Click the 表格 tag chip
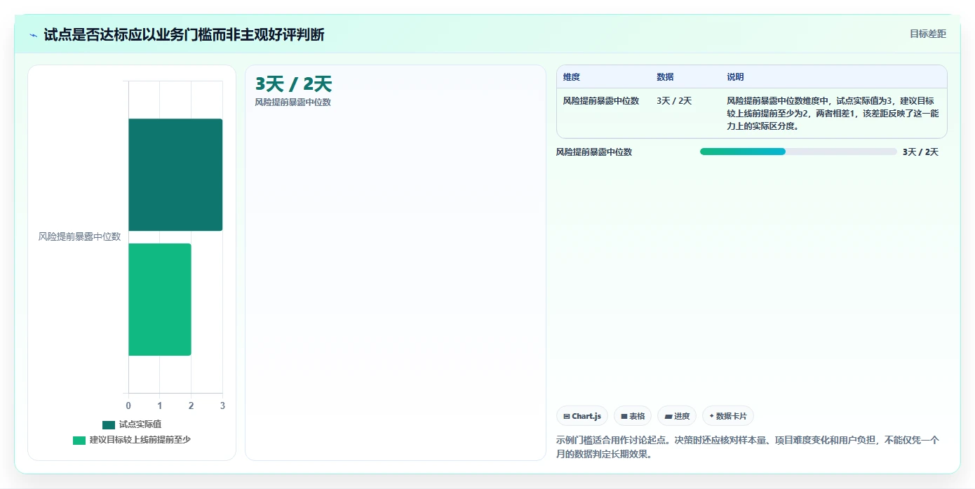Screen dimensions: 975x489 [633, 416]
